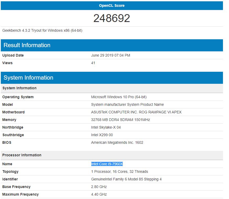This screenshot has width=229, height=199.
Task: Click the Northbridge label
Action: pyautogui.click(x=13, y=127)
